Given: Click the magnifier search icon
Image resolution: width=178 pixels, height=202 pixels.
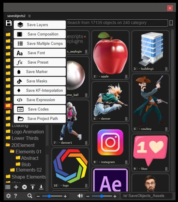Looking at the screenshot, I should (30, 196).
